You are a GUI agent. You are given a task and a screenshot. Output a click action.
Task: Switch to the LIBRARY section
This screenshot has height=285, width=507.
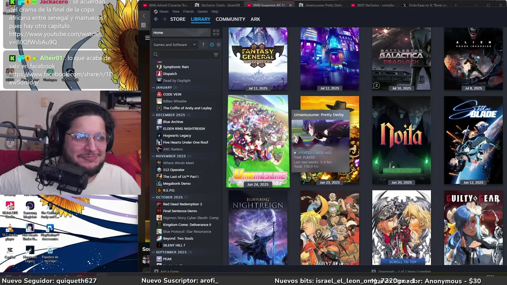(200, 19)
